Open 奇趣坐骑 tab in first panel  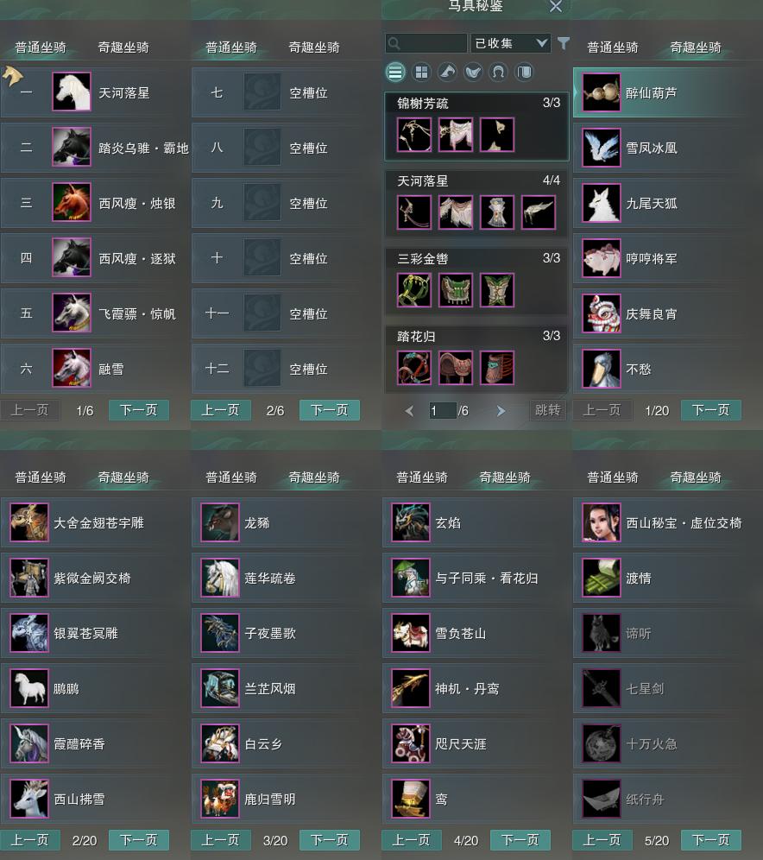pos(123,47)
